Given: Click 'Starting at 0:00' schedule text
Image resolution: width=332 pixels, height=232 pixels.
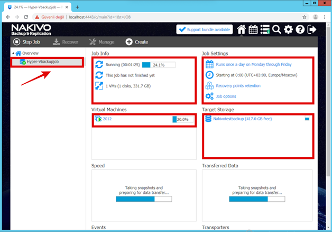Looking at the screenshot, I should (256, 75).
